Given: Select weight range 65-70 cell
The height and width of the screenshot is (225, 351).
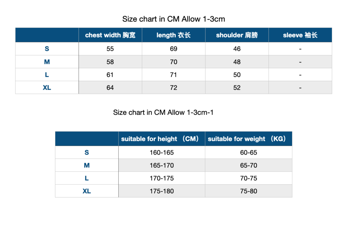Looking at the screenshot, I should (249, 166).
